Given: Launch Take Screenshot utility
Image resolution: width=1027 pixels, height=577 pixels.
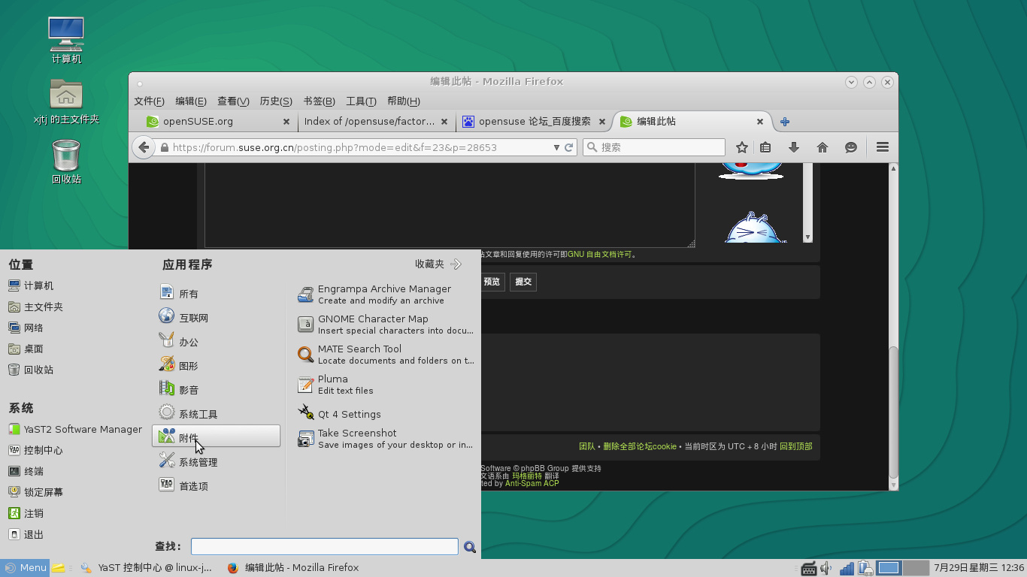Looking at the screenshot, I should pyautogui.click(x=386, y=439).
